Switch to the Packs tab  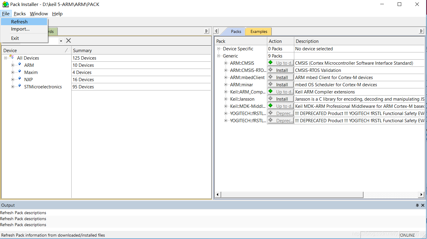(236, 31)
